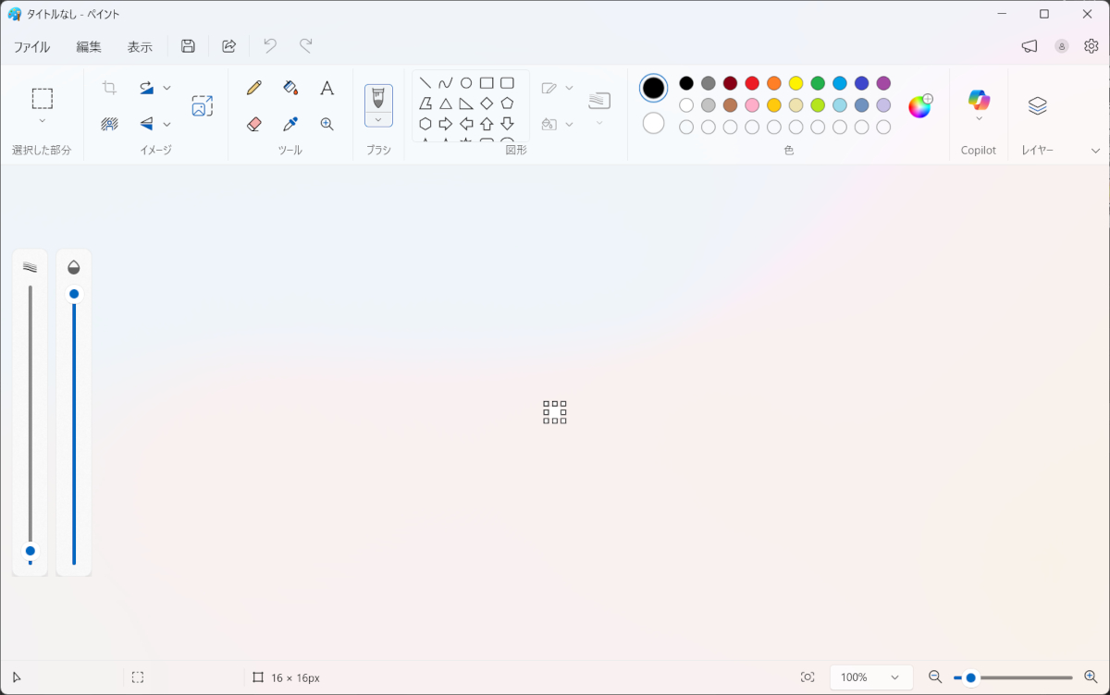Screen dimensions: 1110x695
Task: Open the Resize and skew icon
Action: [202, 105]
